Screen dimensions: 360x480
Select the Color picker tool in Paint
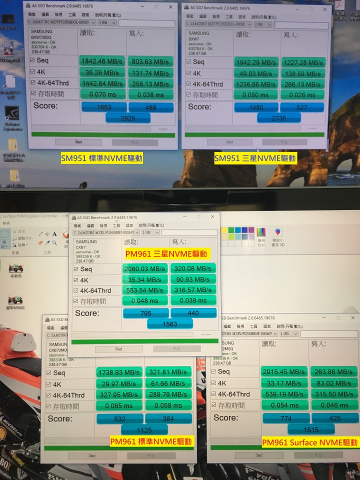47,243
